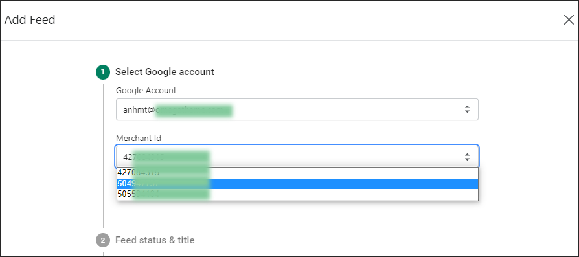The height and width of the screenshot is (257, 579).
Task: Expand the 'Feed status & title' step
Action: pos(155,240)
